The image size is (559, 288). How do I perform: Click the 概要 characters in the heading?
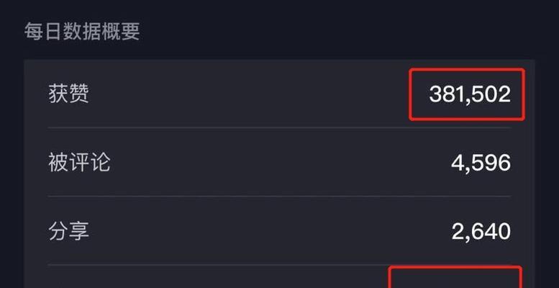[x=121, y=32]
